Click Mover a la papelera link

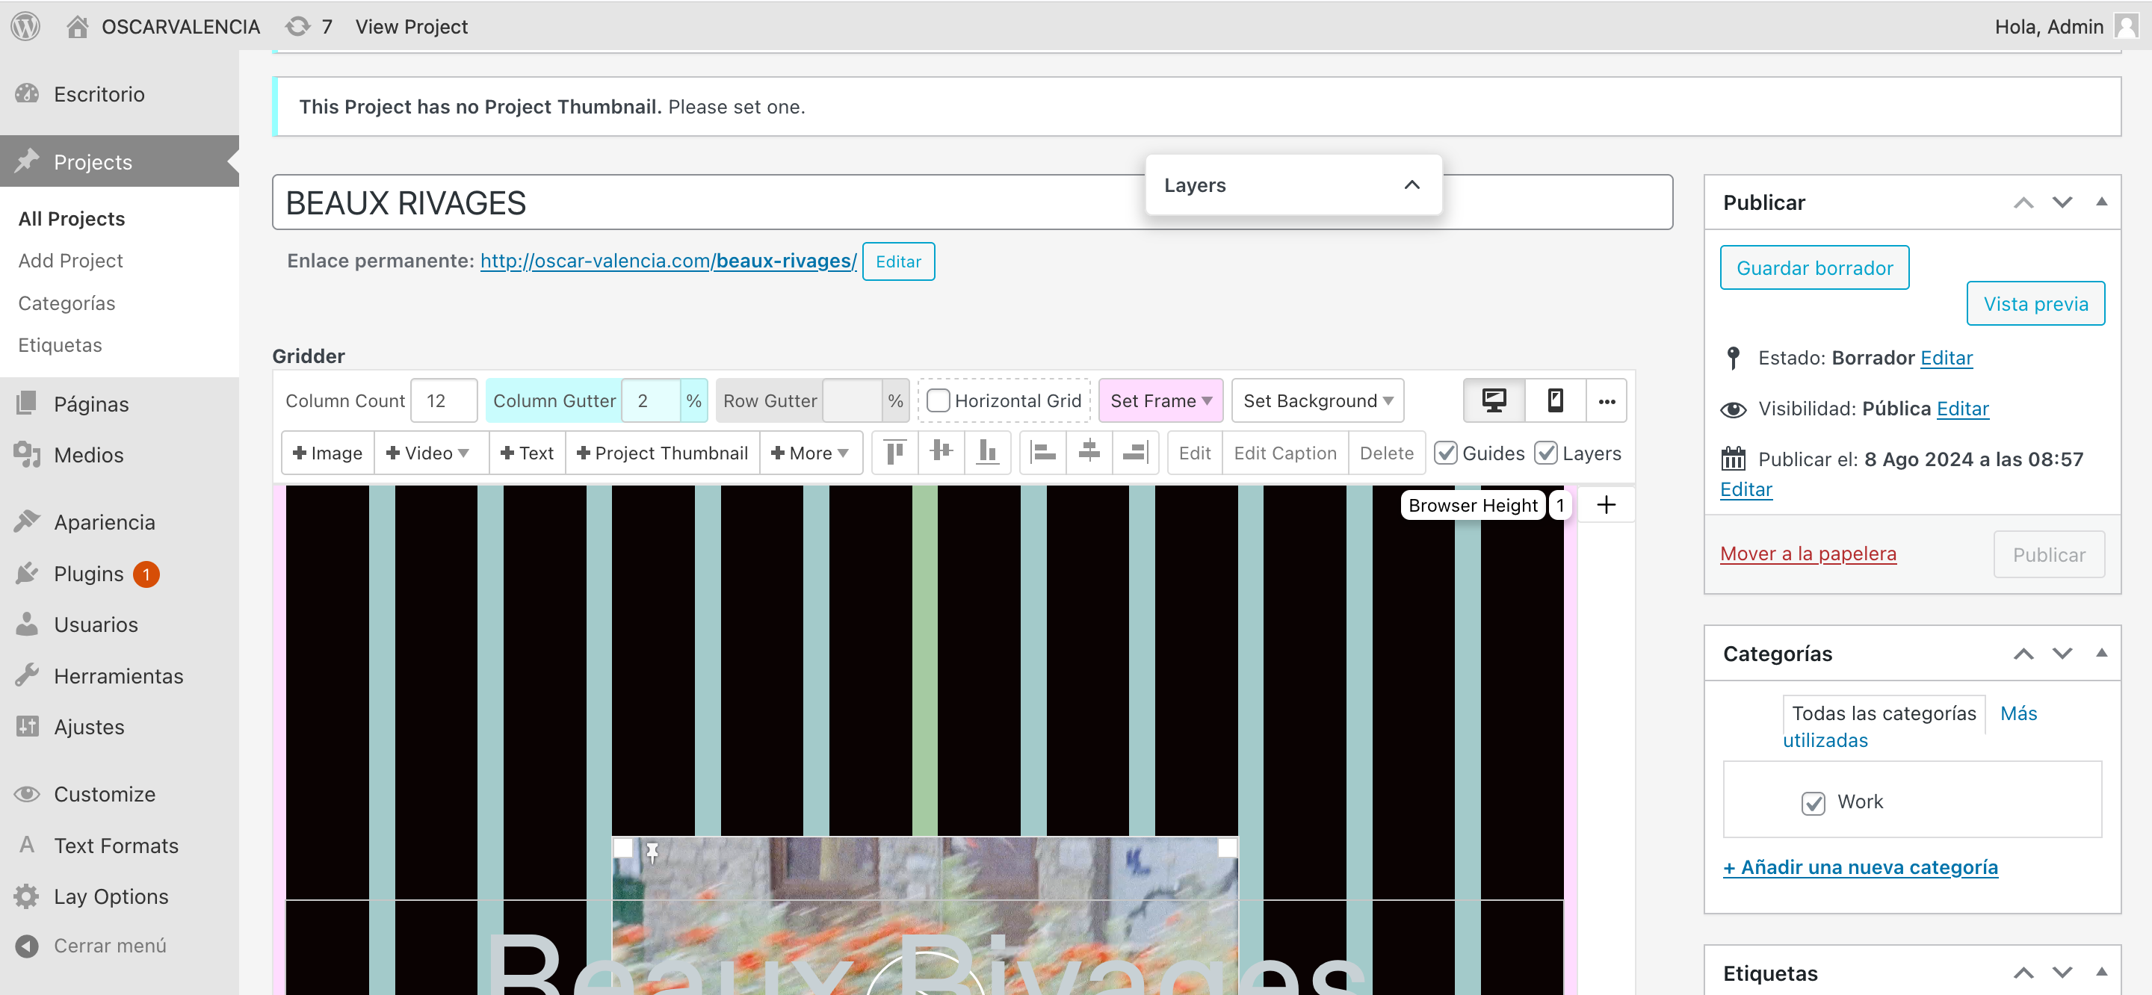1808,553
